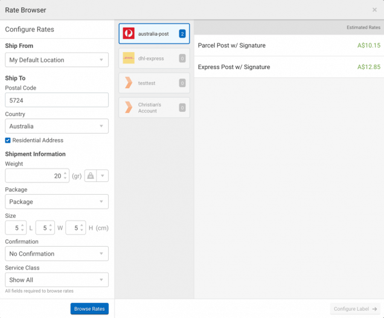
Task: Click the scale weight icon
Action: pyautogui.click(x=91, y=176)
